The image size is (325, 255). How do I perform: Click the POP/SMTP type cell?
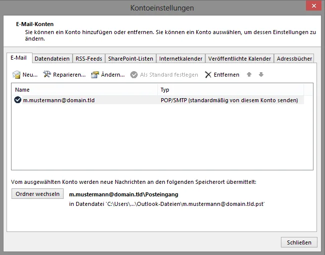tap(229, 100)
